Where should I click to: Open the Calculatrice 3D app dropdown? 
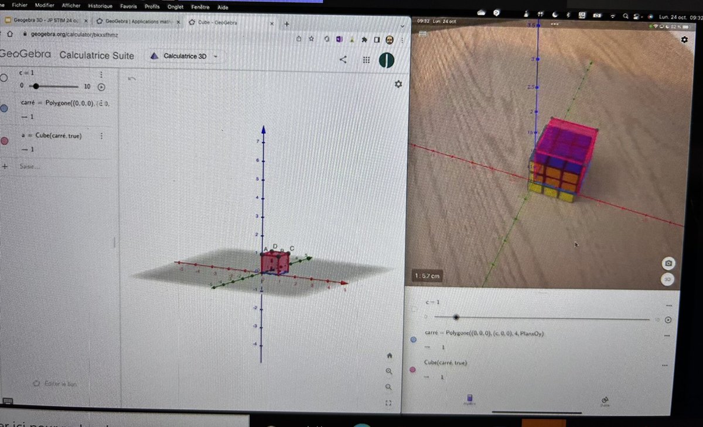(185, 56)
